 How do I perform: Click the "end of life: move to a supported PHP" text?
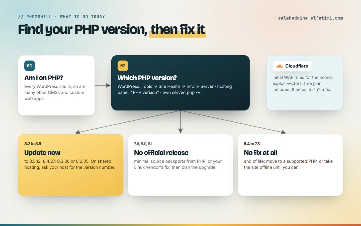coord(288,164)
